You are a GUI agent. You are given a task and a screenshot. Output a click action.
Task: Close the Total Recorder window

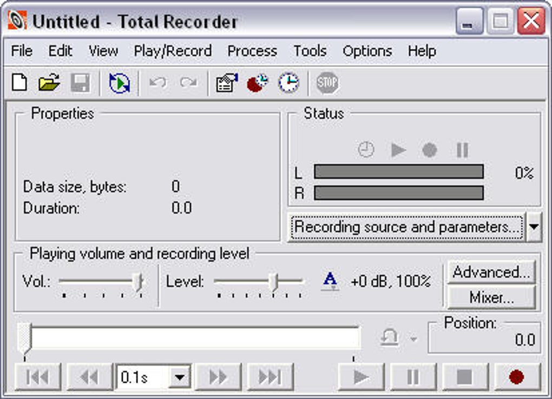[x=531, y=21]
